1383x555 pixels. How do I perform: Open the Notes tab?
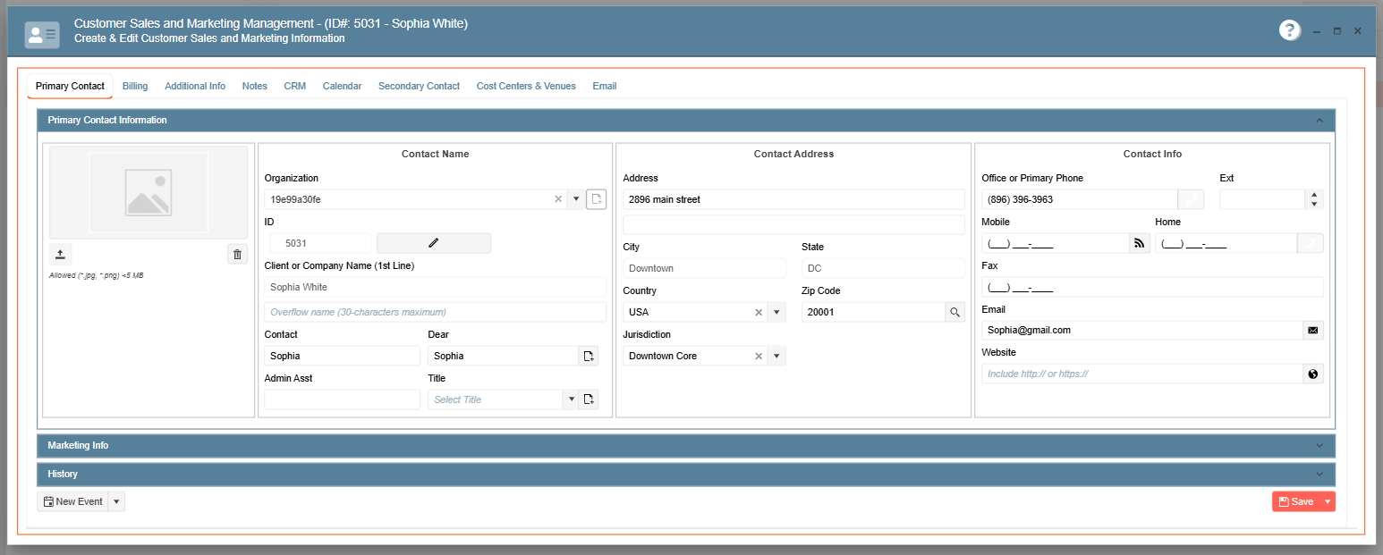pyautogui.click(x=255, y=86)
